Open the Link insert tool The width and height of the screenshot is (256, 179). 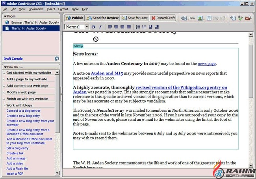[x=188, y=18]
